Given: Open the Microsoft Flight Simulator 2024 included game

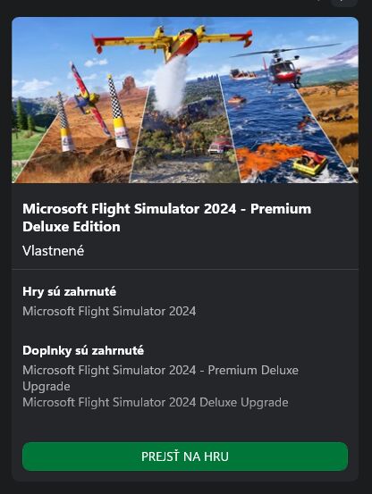Looking at the screenshot, I should pyautogui.click(x=109, y=311).
